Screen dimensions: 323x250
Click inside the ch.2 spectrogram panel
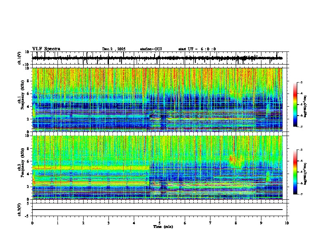pyautogui.click(x=157, y=167)
